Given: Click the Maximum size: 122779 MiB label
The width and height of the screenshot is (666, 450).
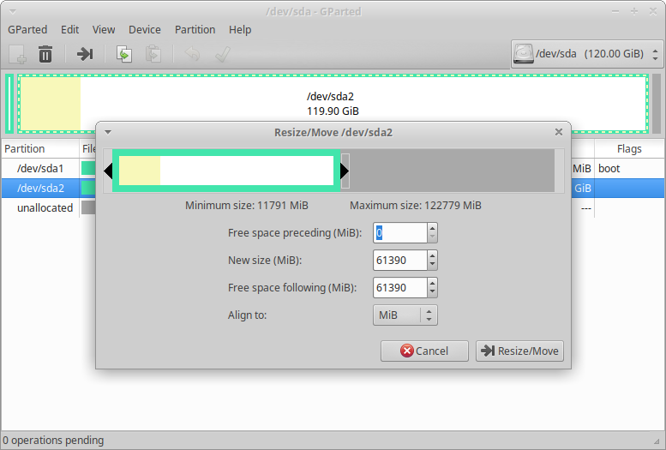Looking at the screenshot, I should coord(416,206).
